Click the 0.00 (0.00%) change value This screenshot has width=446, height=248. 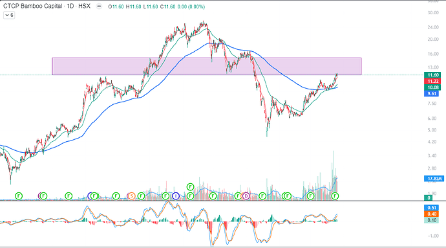[x=191, y=6]
